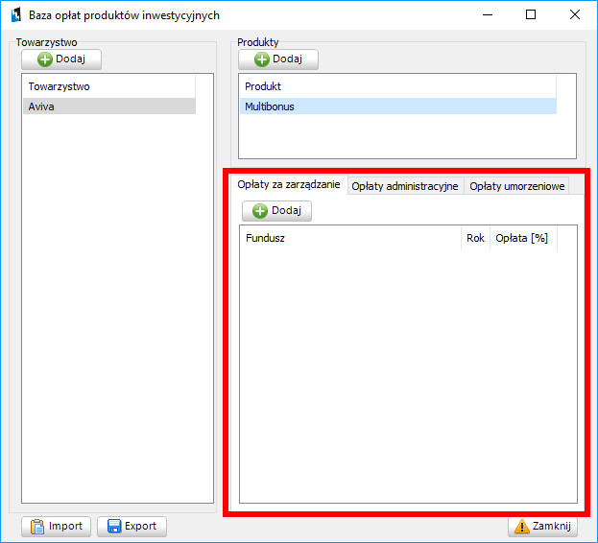This screenshot has height=543, width=598.
Task: Select Aviva in the Towarzystwo list
Action: (x=108, y=106)
